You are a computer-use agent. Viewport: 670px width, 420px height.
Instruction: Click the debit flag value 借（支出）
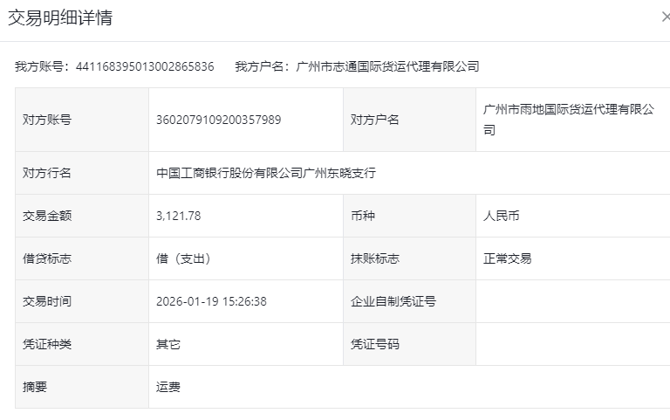(183, 258)
